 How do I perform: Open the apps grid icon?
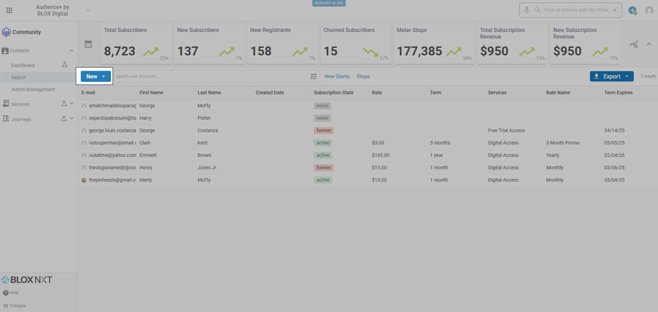coord(9,10)
